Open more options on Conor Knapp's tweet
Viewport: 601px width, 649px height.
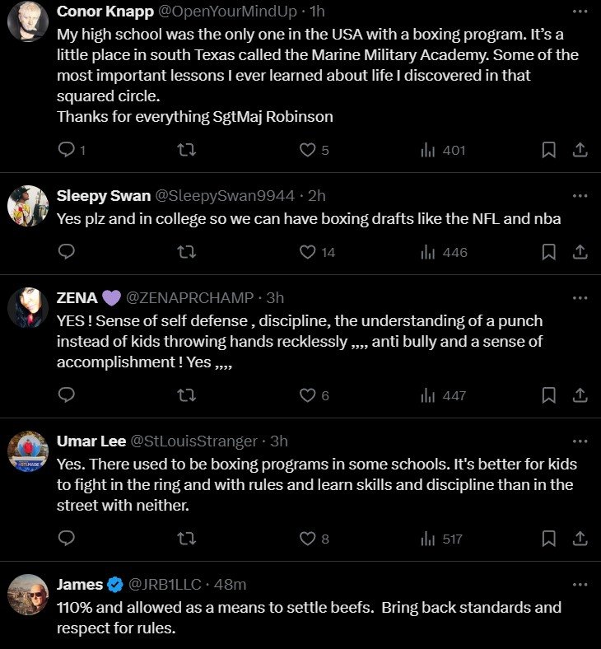pyautogui.click(x=580, y=12)
